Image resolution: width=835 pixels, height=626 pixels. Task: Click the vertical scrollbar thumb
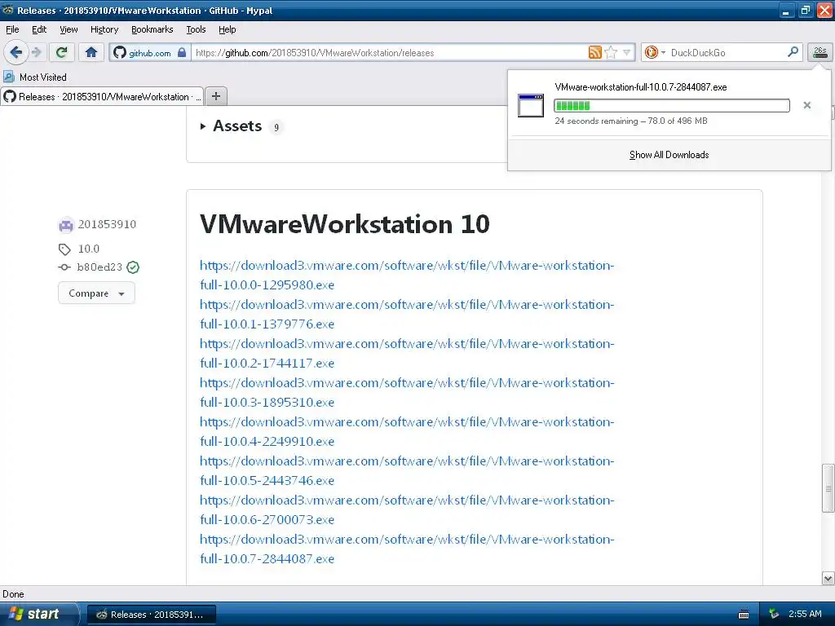tap(828, 488)
